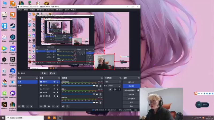Open advanced audio properties gears icon
The height and width of the screenshot is (120, 214).
point(63,106)
